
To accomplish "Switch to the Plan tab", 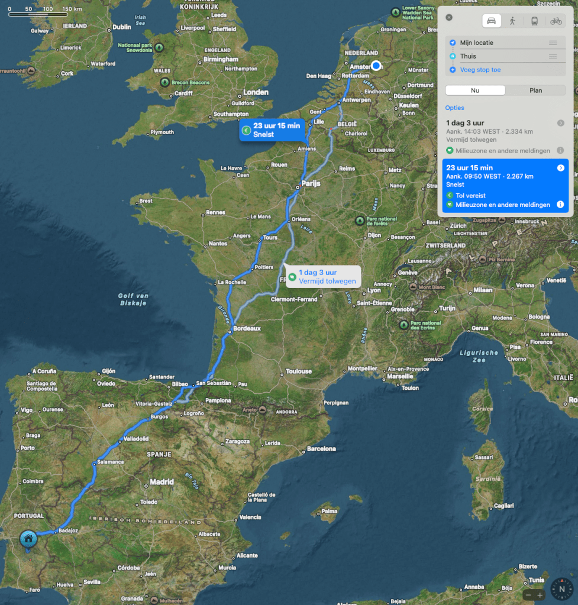I will tap(535, 90).
